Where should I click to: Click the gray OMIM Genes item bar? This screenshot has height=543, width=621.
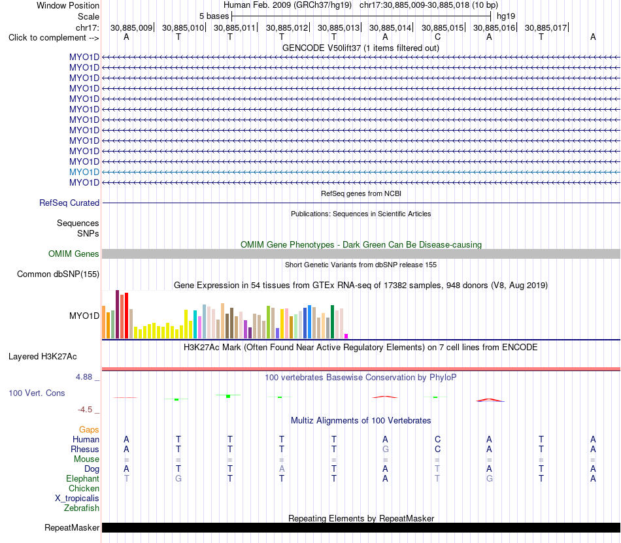click(x=361, y=254)
